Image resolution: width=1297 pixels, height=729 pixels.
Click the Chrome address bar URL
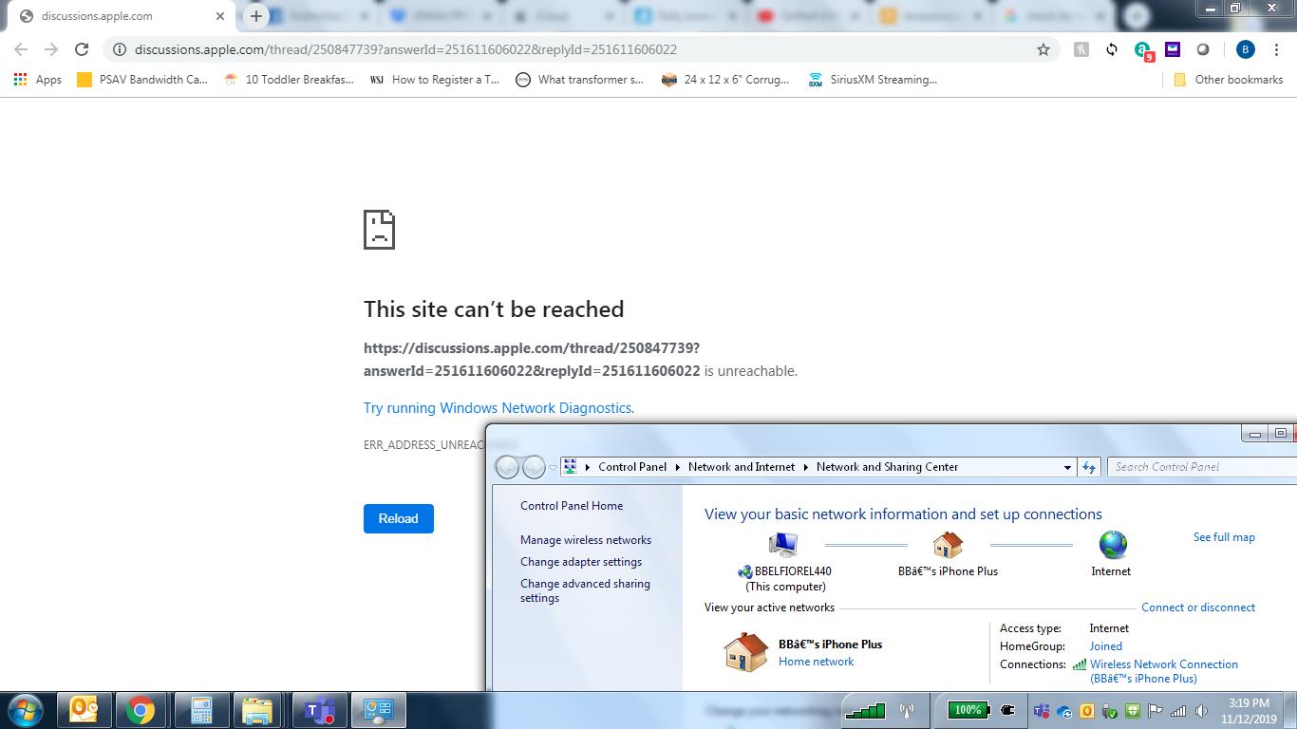pyautogui.click(x=405, y=49)
